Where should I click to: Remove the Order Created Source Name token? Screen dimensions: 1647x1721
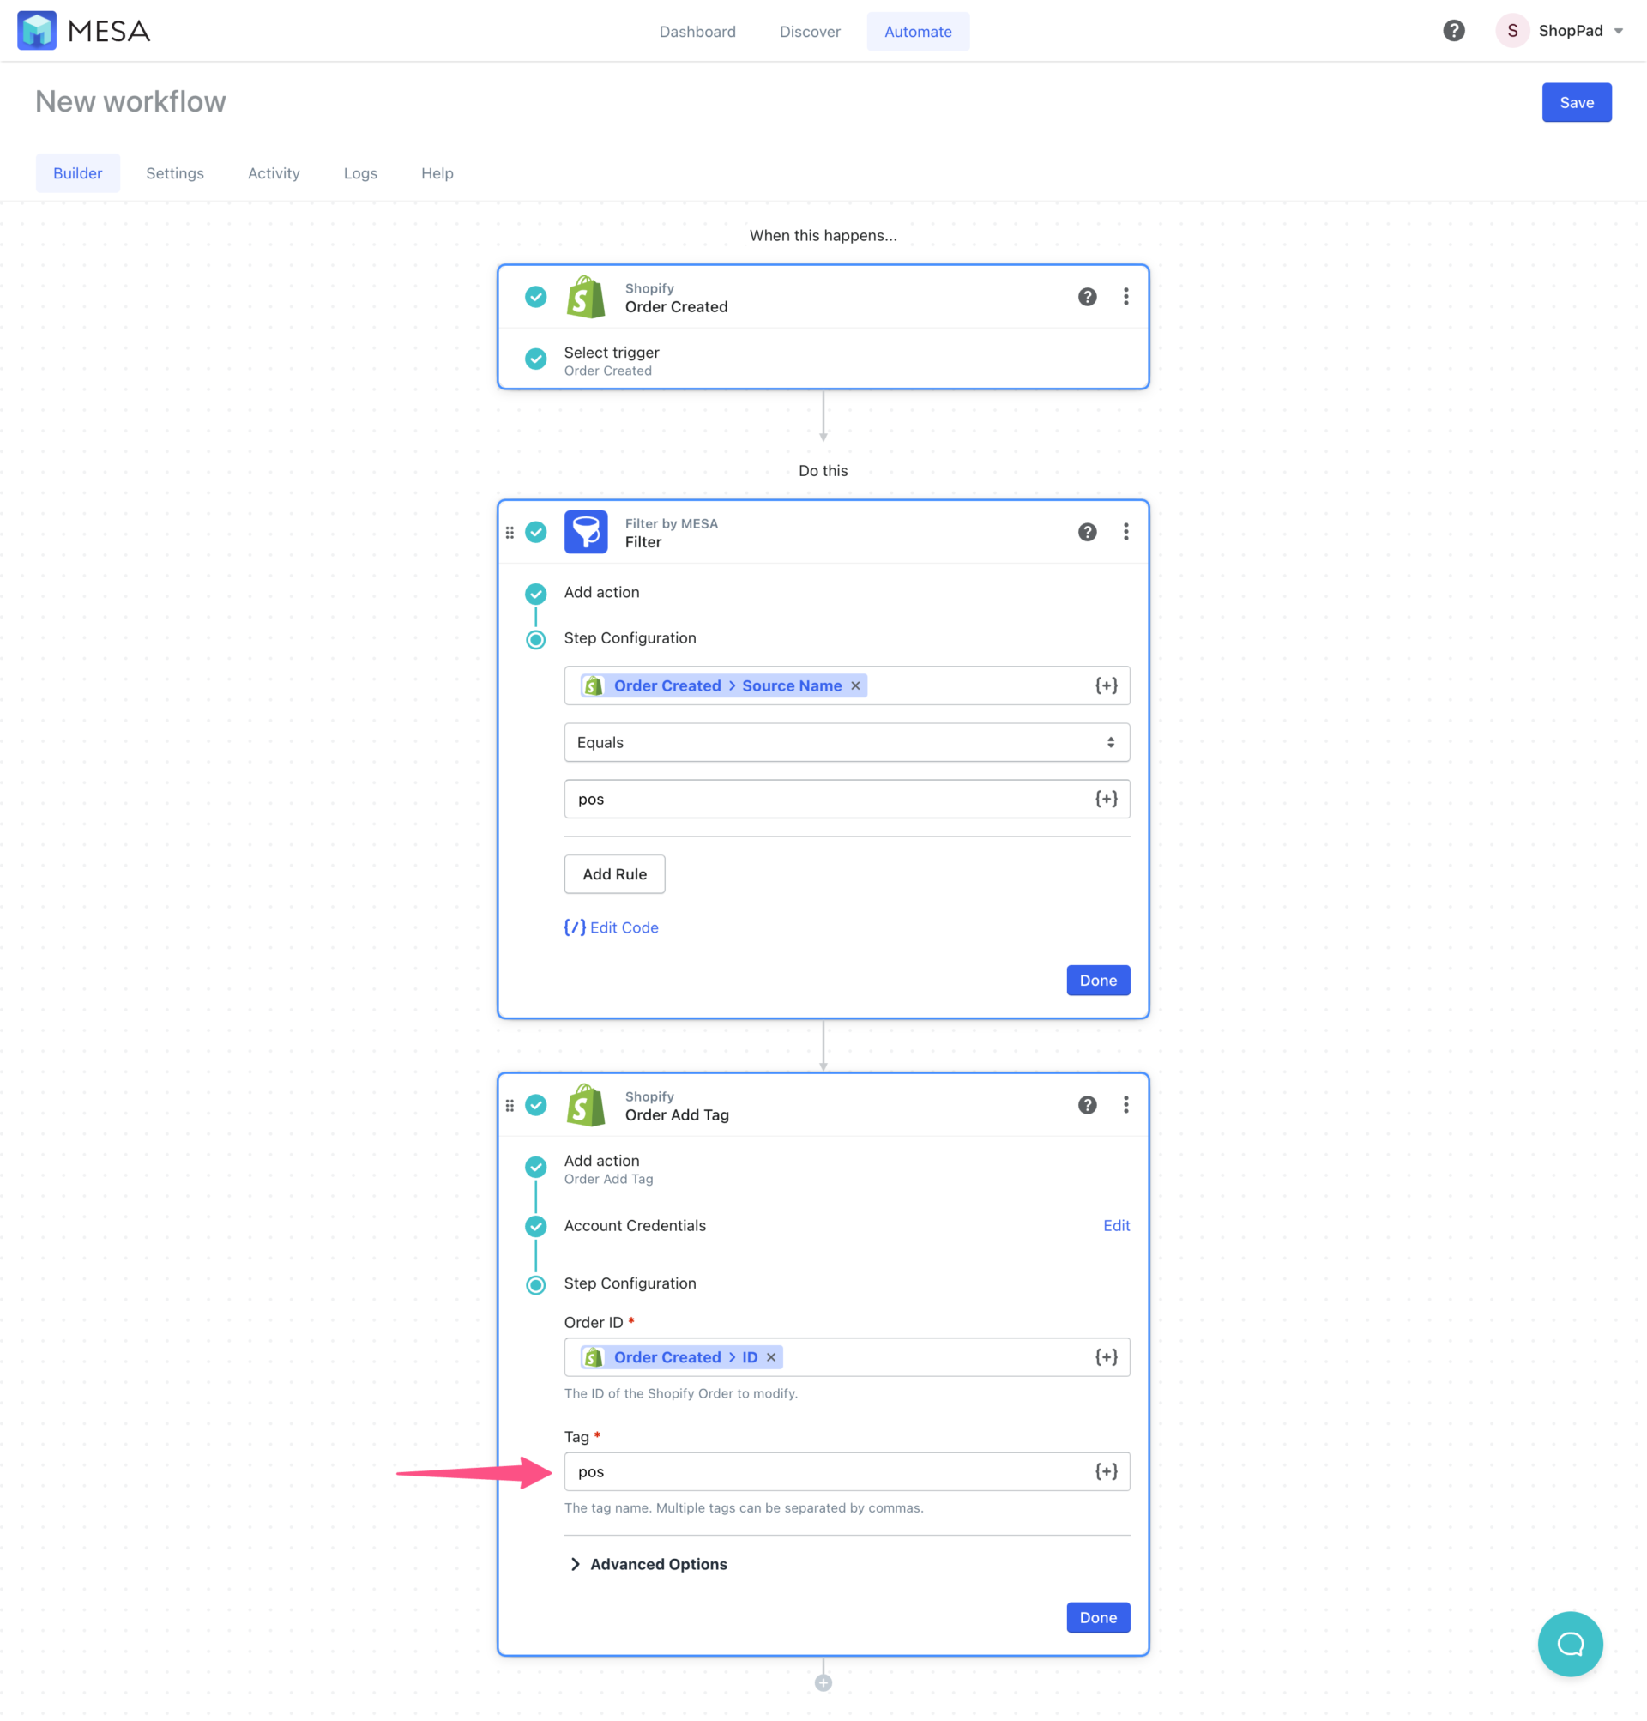854,685
